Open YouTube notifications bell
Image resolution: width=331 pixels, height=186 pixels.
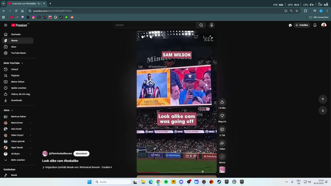point(315,25)
